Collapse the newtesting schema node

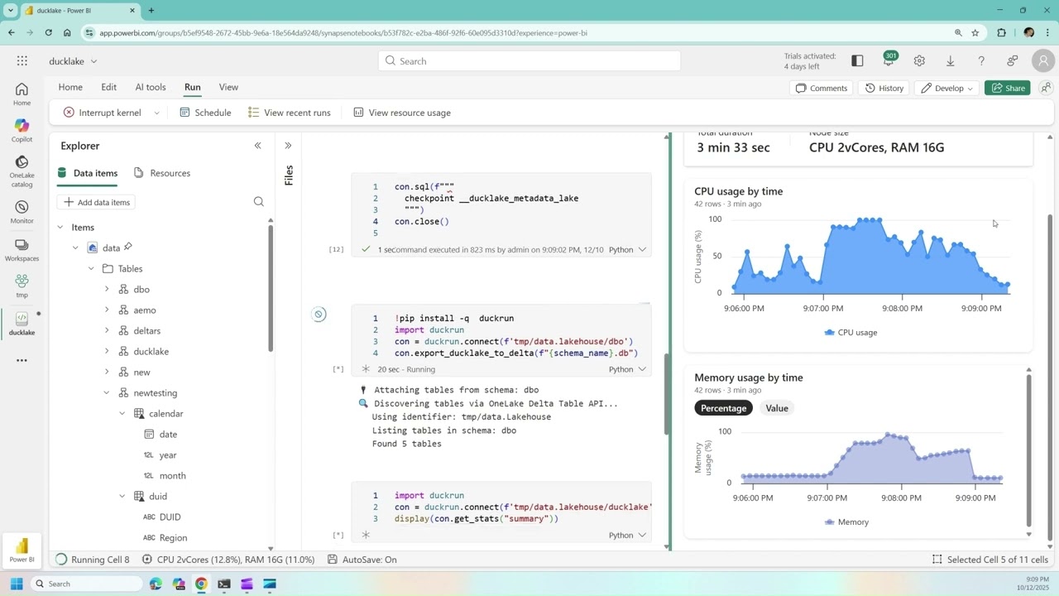point(107,392)
